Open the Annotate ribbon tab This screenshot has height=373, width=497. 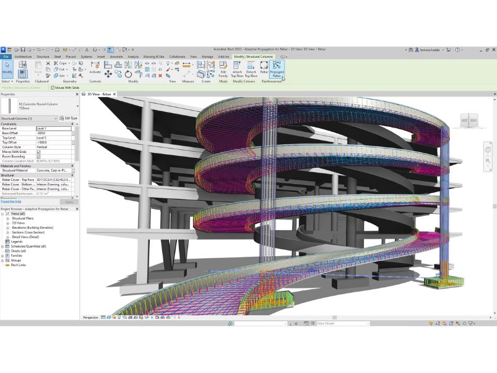coord(116,57)
